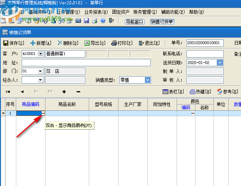Click 新增[A] to add a new order
The height and width of the screenshot is (186, 241).
tap(41, 43)
